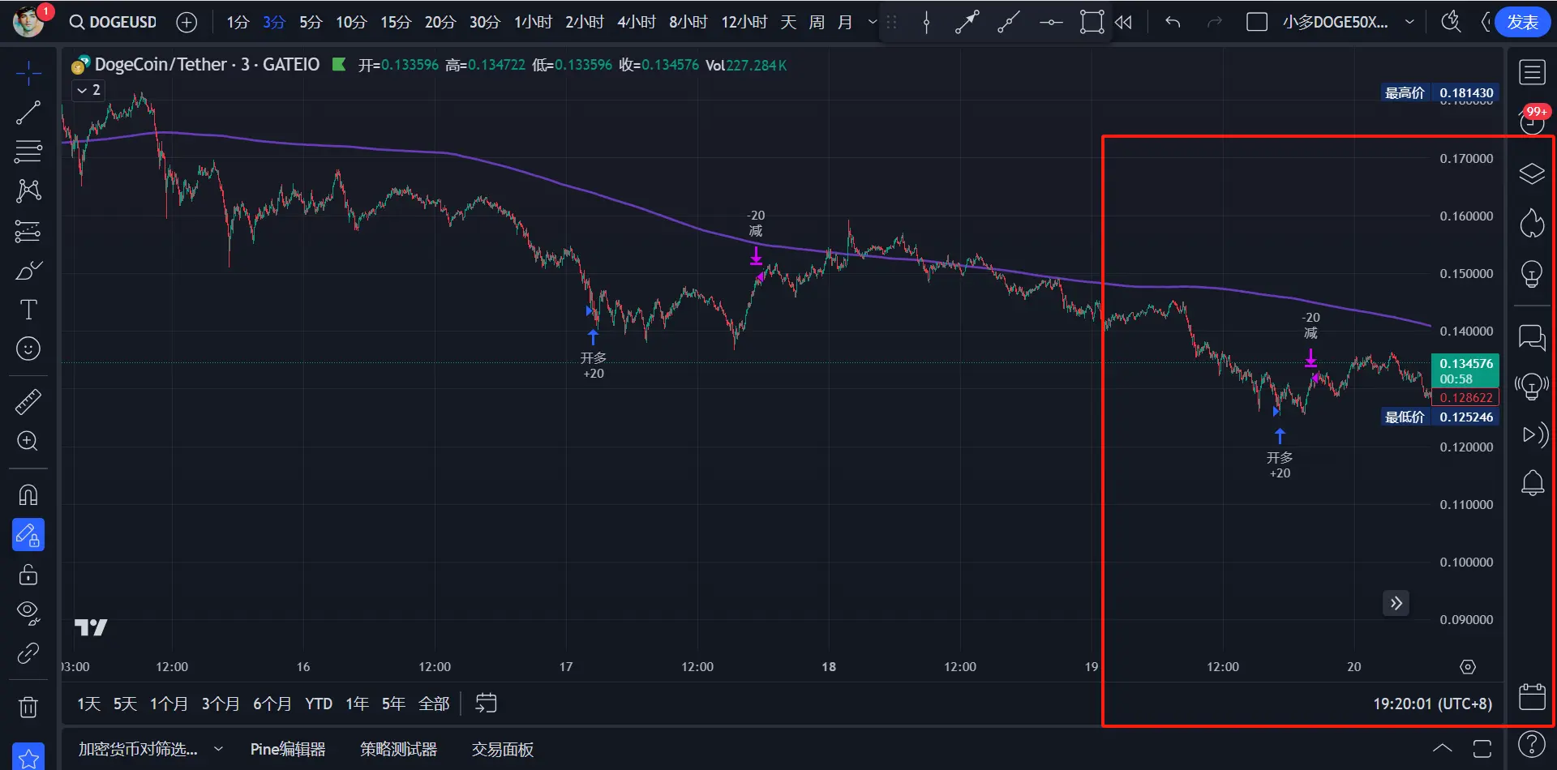Switch to the 1分 interval
This screenshot has width=1557, height=770.
(x=238, y=22)
